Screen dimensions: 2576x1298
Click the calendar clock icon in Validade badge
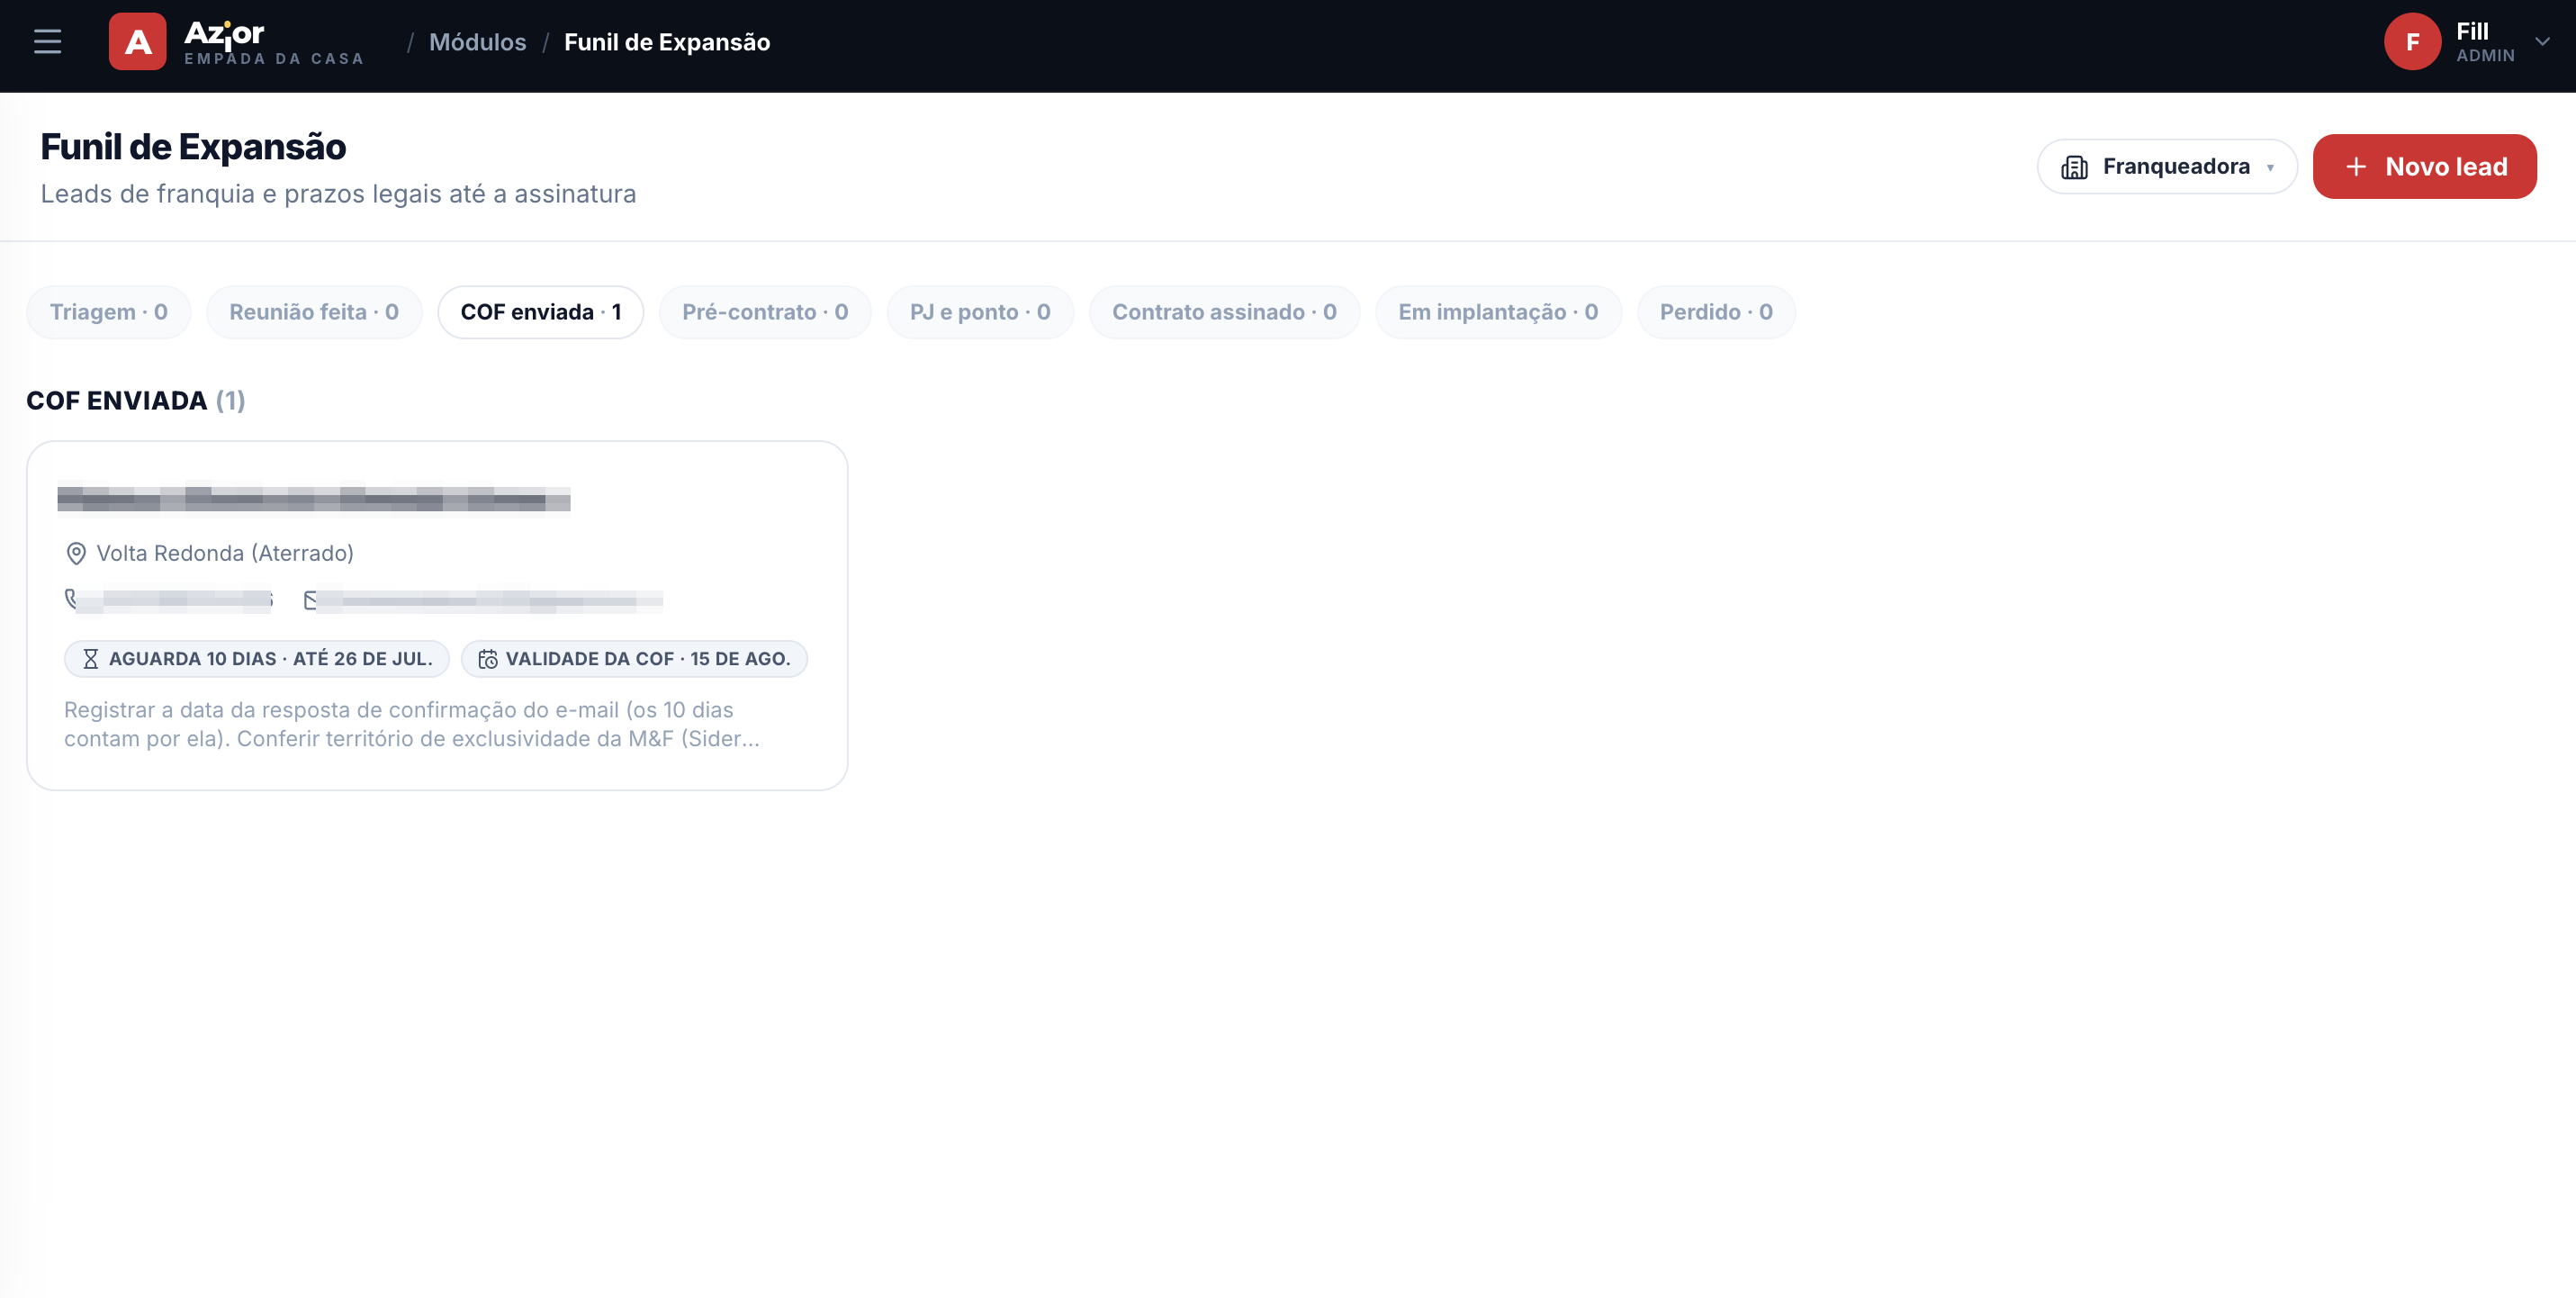[488, 659]
